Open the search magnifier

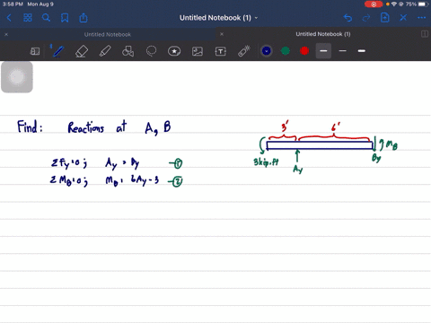click(x=46, y=18)
